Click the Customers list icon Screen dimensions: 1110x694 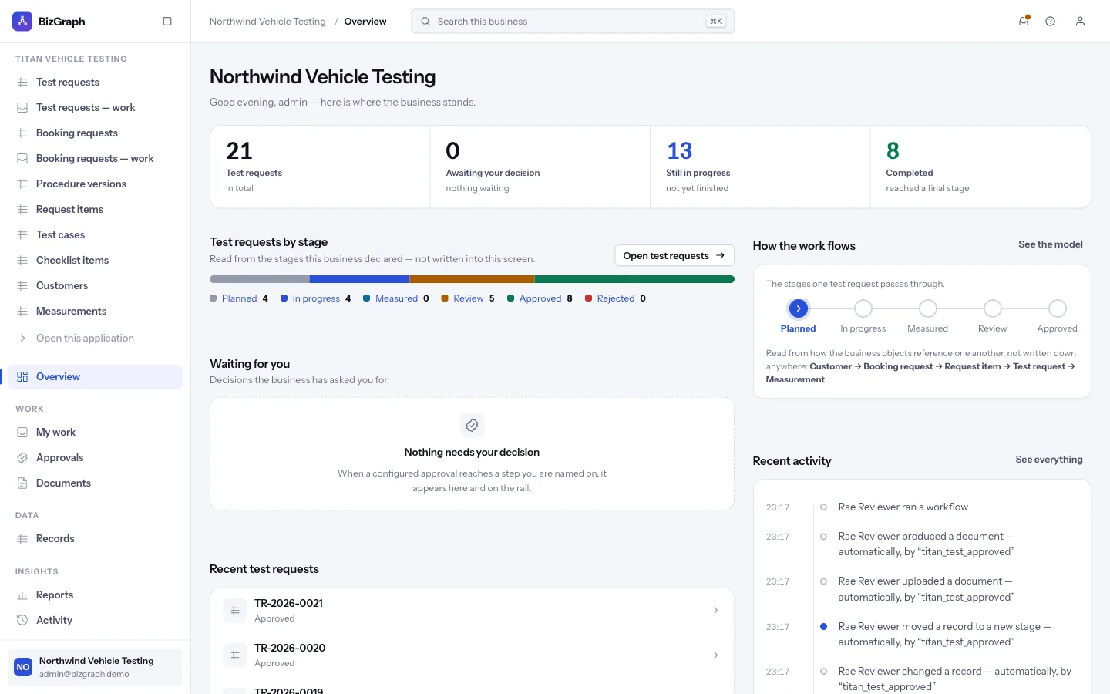click(22, 286)
